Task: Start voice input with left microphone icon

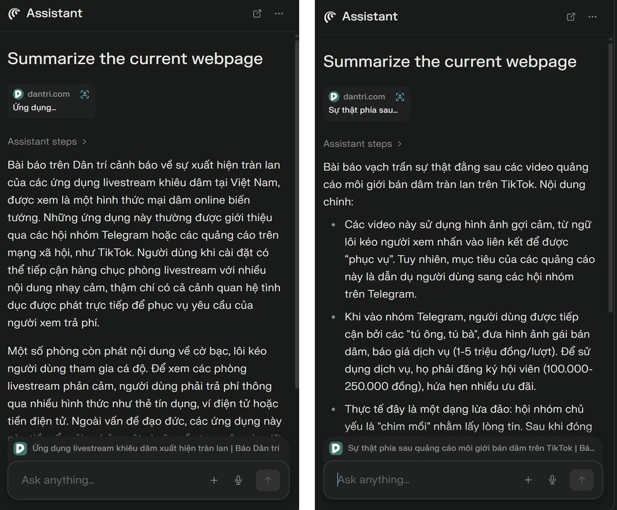Action: pyautogui.click(x=239, y=480)
